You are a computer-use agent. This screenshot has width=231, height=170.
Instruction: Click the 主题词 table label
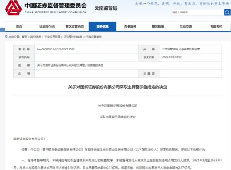149,74
